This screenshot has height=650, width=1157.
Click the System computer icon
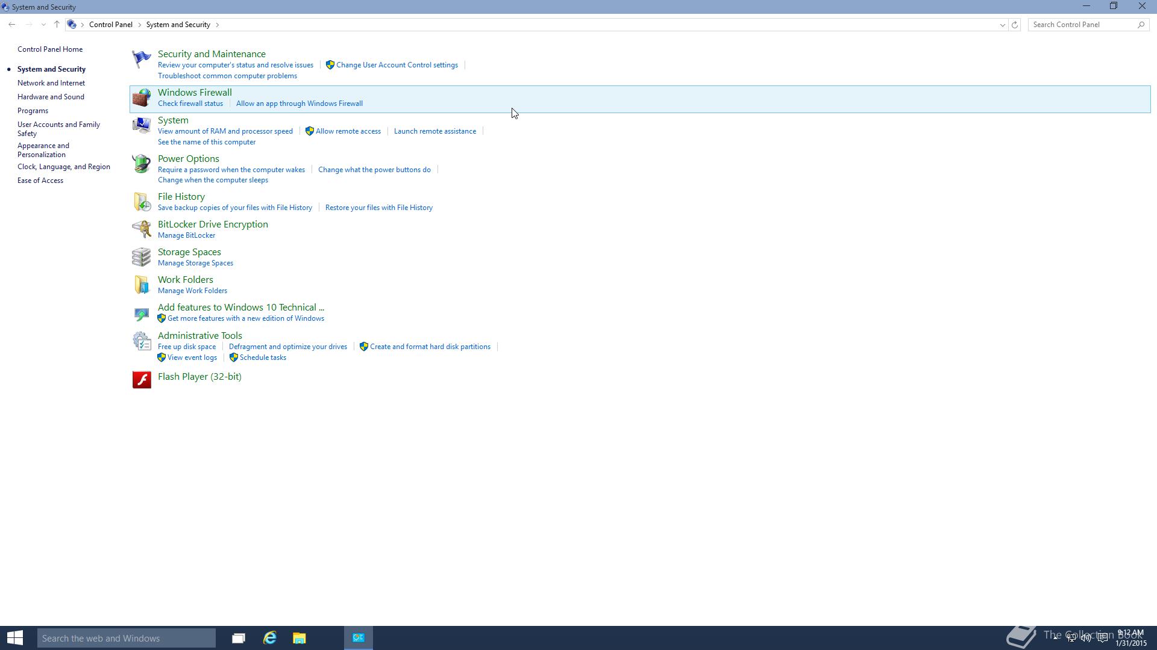click(x=142, y=125)
